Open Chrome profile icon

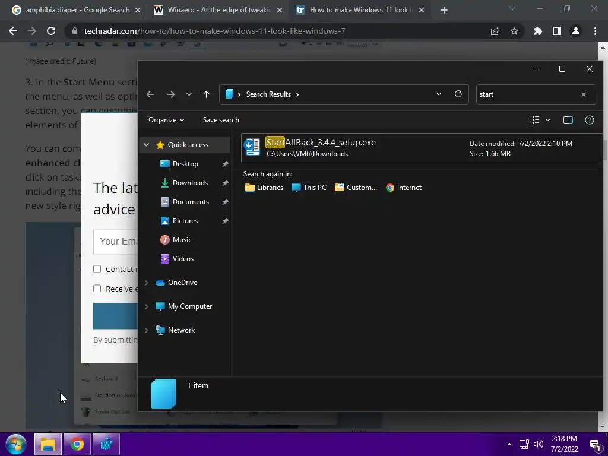click(576, 31)
